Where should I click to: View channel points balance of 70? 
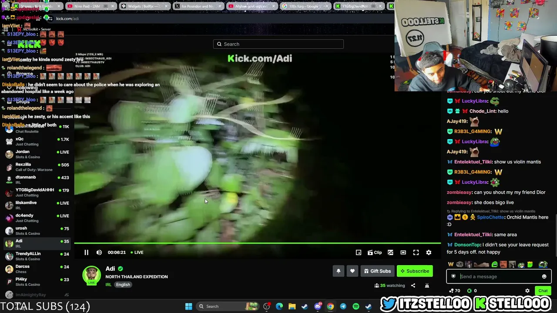click(x=455, y=291)
